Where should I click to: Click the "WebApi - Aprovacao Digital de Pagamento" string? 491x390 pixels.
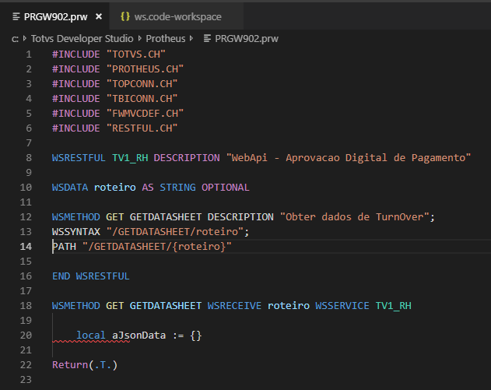[349, 157]
